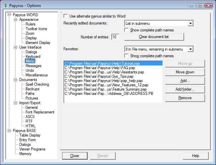Viewport: 216px width, 165px height.
Task: Toggle complete path names for recent documents
Action: coord(126,30)
